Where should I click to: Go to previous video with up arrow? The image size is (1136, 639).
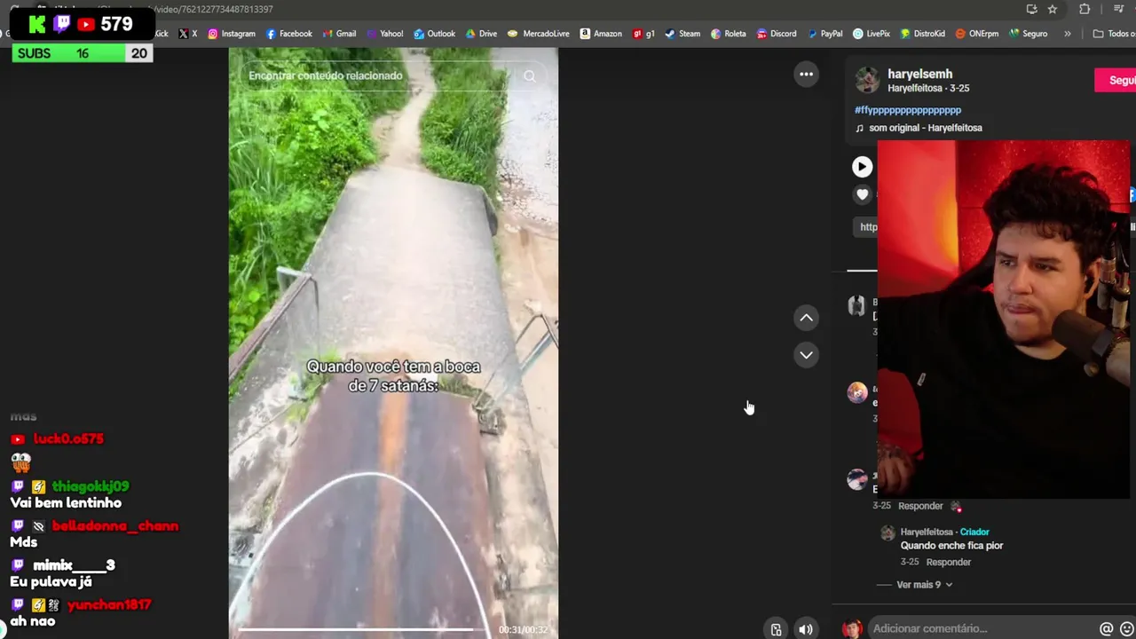tap(806, 318)
